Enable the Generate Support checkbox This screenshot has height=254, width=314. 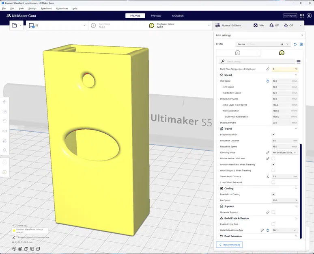click(x=273, y=212)
